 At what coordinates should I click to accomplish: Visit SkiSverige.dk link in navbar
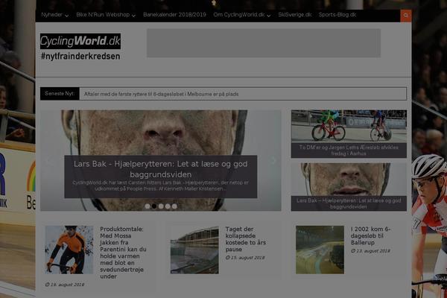295,15
